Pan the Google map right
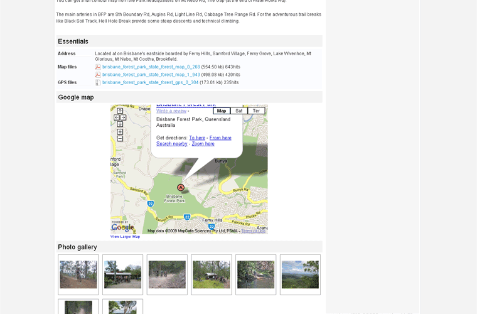The image size is (477, 314). (123, 117)
